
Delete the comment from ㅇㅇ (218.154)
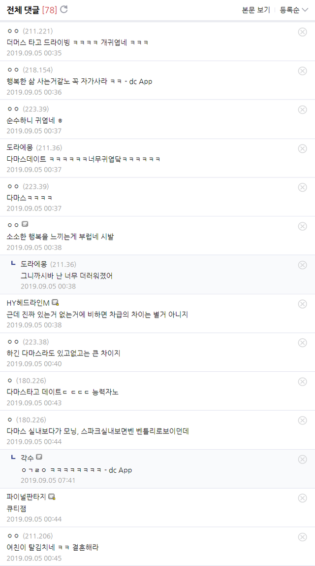pyautogui.click(x=302, y=71)
